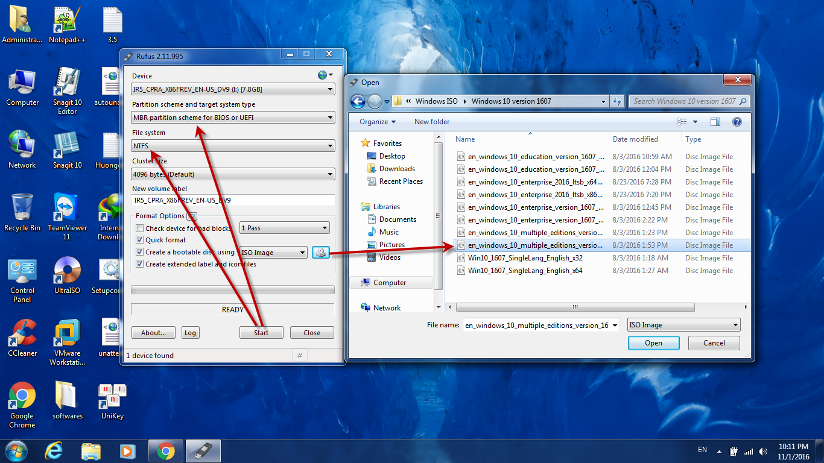Open File system dropdown showing NTFS
Screen dimensions: 824x463
pos(233,146)
